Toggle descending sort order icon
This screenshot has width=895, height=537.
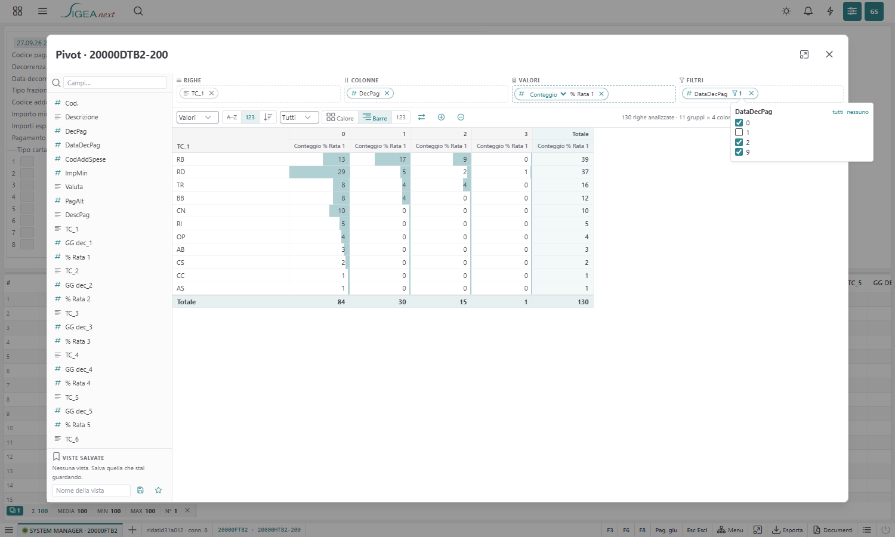268,117
